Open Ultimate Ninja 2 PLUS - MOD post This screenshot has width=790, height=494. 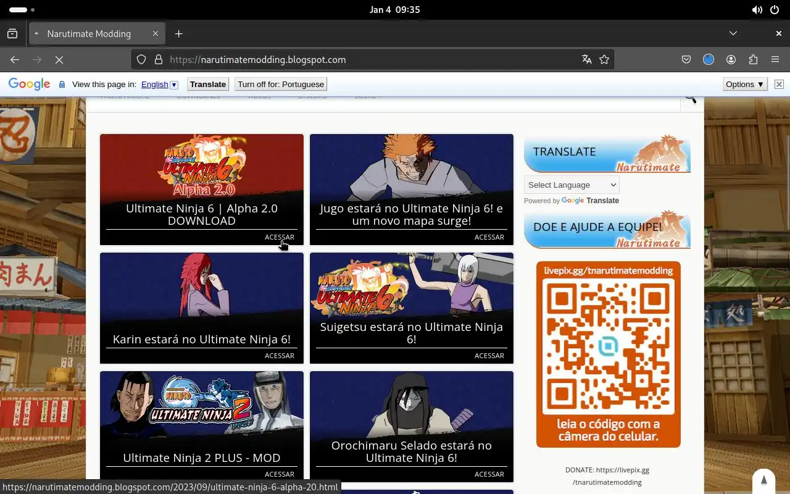point(202,458)
